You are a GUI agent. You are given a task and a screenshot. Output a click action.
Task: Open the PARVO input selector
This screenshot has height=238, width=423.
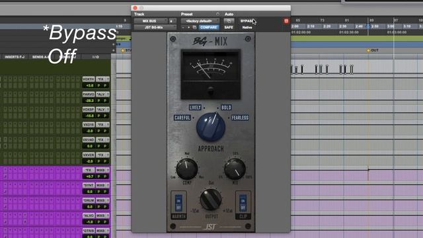point(89,94)
